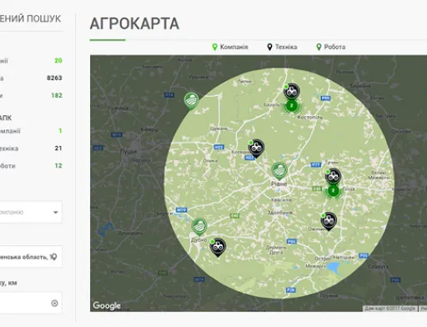The height and width of the screenshot is (327, 427).
Task: Click the Рівне city label on map
Action: point(279,184)
